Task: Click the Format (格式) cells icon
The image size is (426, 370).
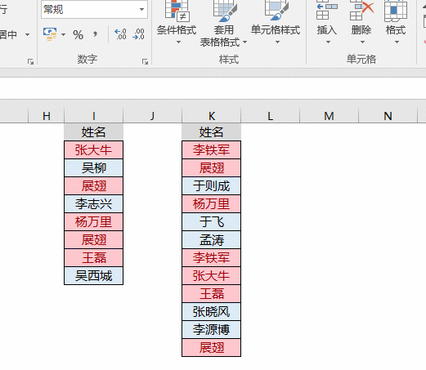Action: (x=396, y=11)
